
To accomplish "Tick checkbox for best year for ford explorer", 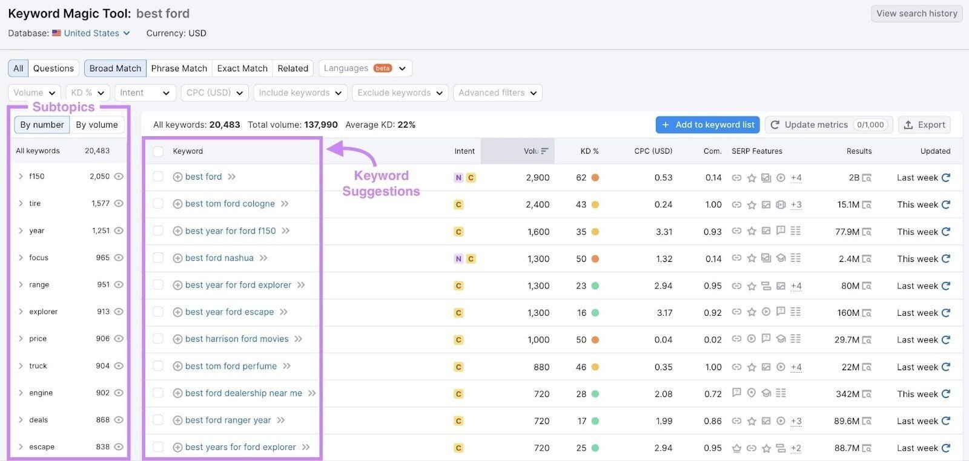I will 158,285.
